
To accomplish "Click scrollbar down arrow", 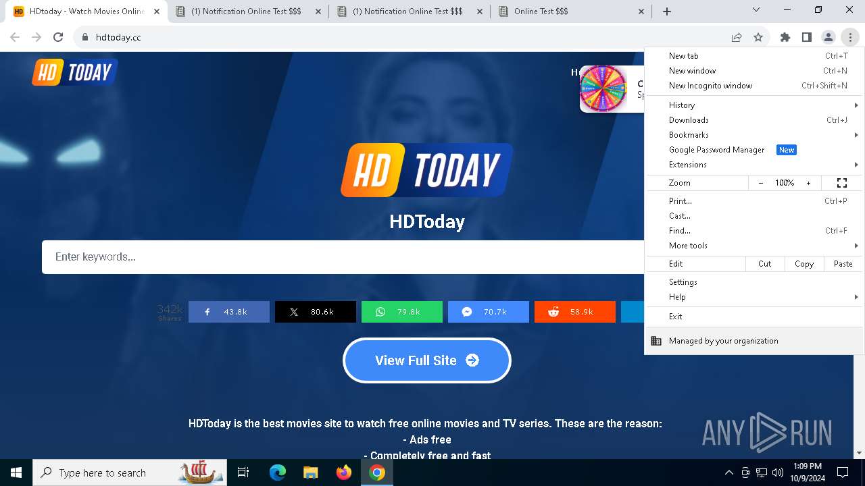I will pos(860,454).
